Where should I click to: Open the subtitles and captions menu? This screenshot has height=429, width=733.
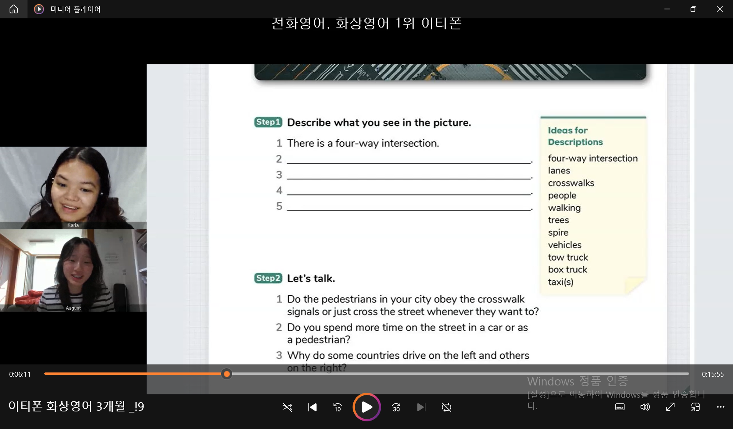pos(620,407)
